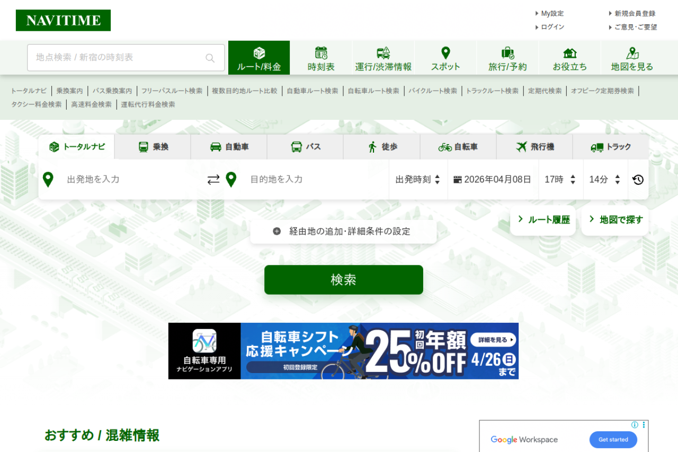Open the date picker showing 2026年04月08日
The image size is (678, 452).
pos(493,180)
